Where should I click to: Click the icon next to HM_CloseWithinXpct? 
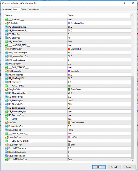(x=6, y=53)
